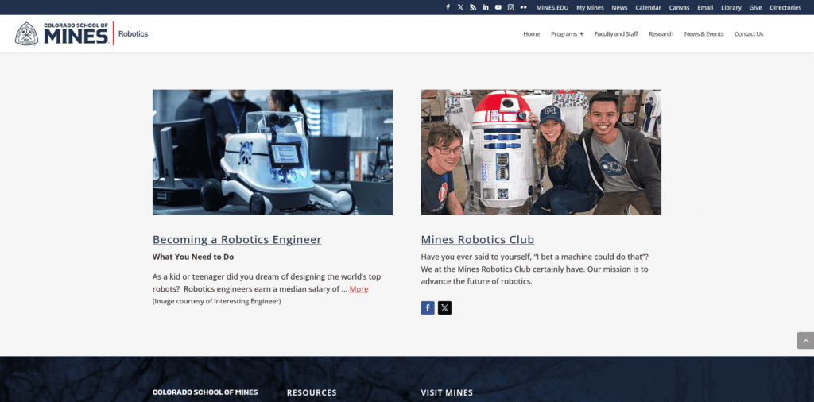Screen dimensions: 814x402
Task: Open the Research menu item
Action: coord(661,33)
